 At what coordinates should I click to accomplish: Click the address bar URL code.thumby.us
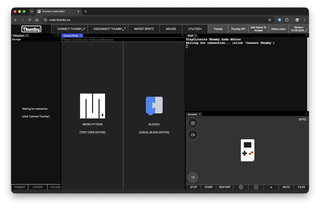pos(60,20)
